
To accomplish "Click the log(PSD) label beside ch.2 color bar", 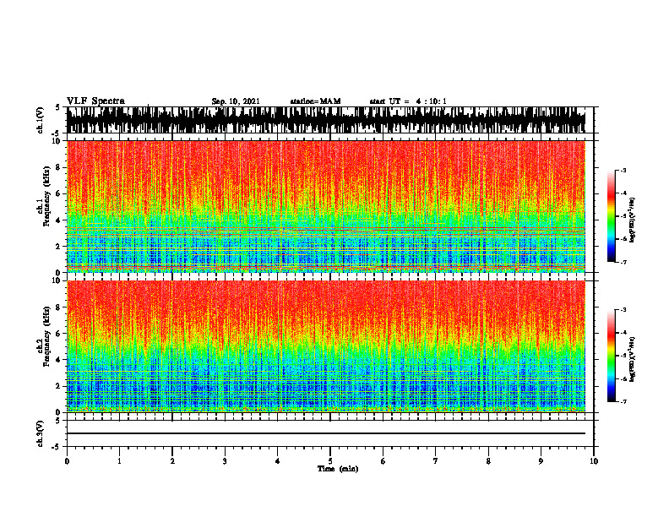I will click(633, 359).
